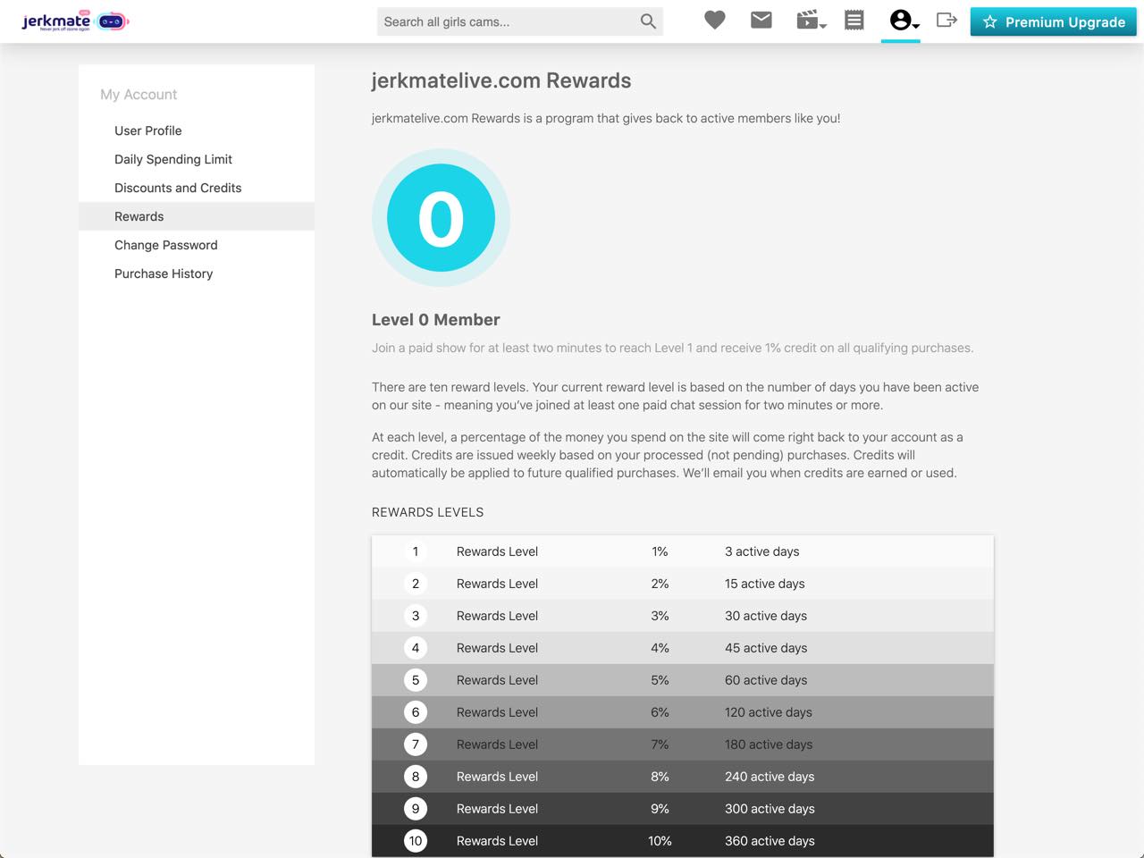Click the Jerkmate logo

pyautogui.click(x=75, y=21)
